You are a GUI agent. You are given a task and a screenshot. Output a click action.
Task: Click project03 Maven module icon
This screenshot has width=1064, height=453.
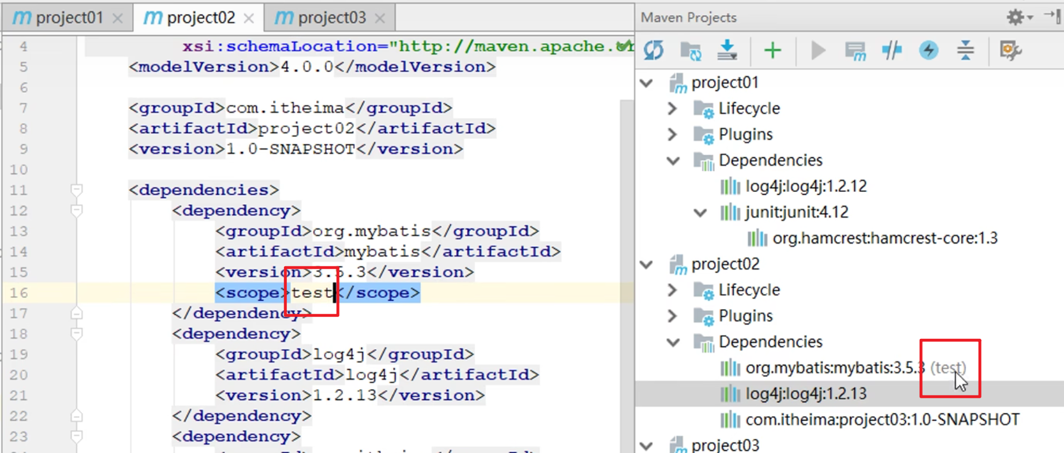(x=678, y=445)
